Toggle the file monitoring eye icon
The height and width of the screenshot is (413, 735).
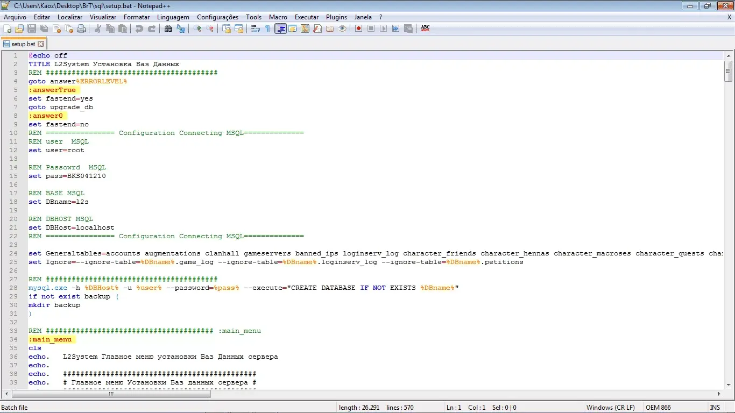point(342,29)
